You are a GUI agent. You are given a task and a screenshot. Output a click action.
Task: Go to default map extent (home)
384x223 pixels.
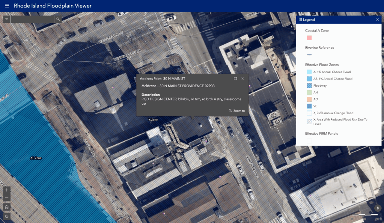tap(7, 207)
